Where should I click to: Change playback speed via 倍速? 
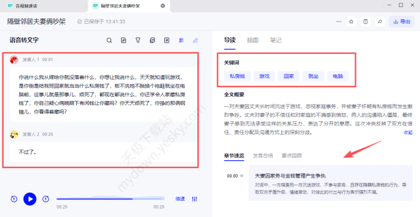click(180, 199)
